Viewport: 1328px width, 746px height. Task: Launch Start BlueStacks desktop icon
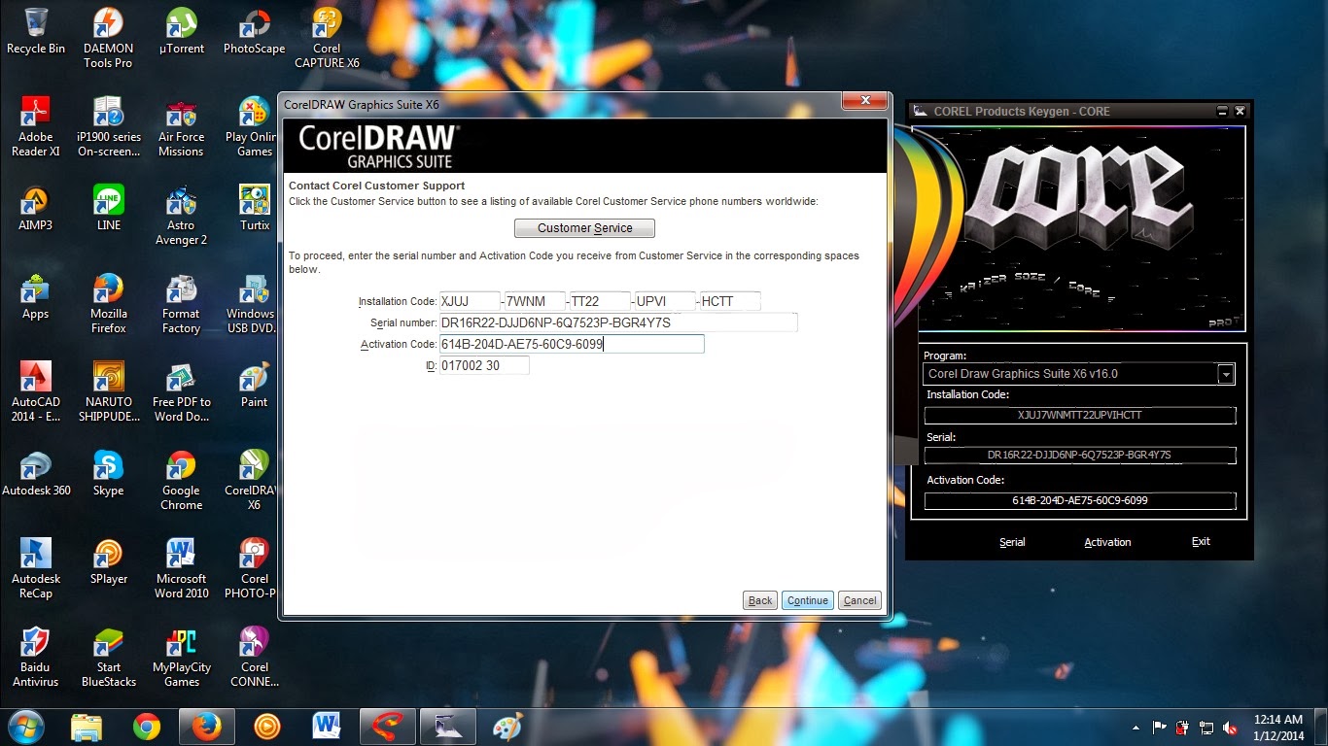coord(108,657)
